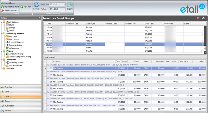Viewport: 208px width, 113px height.
Task: Sort detail by Total Value column
Action: click(185, 61)
